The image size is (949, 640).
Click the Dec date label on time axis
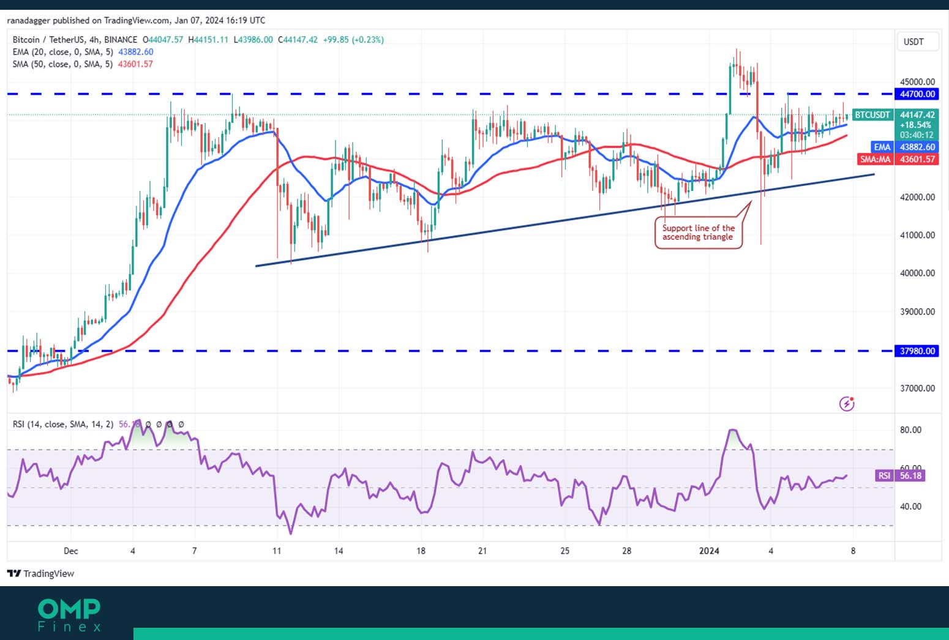71,551
